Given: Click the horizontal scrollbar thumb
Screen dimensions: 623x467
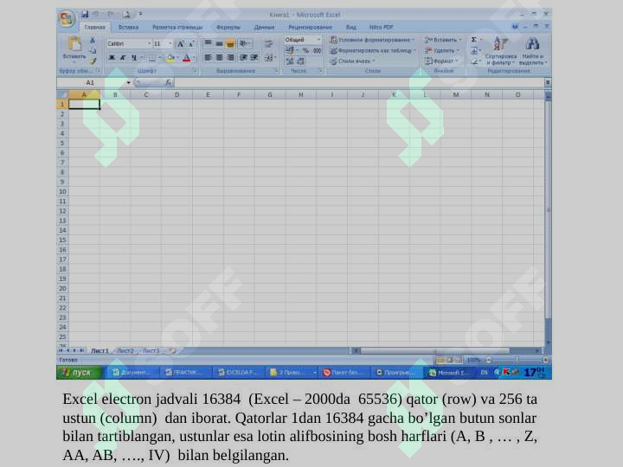Looking at the screenshot, I should 434,350.
